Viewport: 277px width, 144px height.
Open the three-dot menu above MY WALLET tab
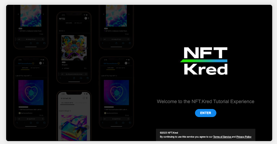pos(88,18)
